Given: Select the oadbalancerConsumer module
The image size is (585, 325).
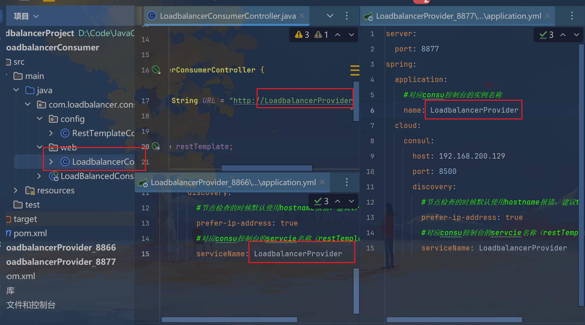Looking at the screenshot, I should [x=53, y=47].
